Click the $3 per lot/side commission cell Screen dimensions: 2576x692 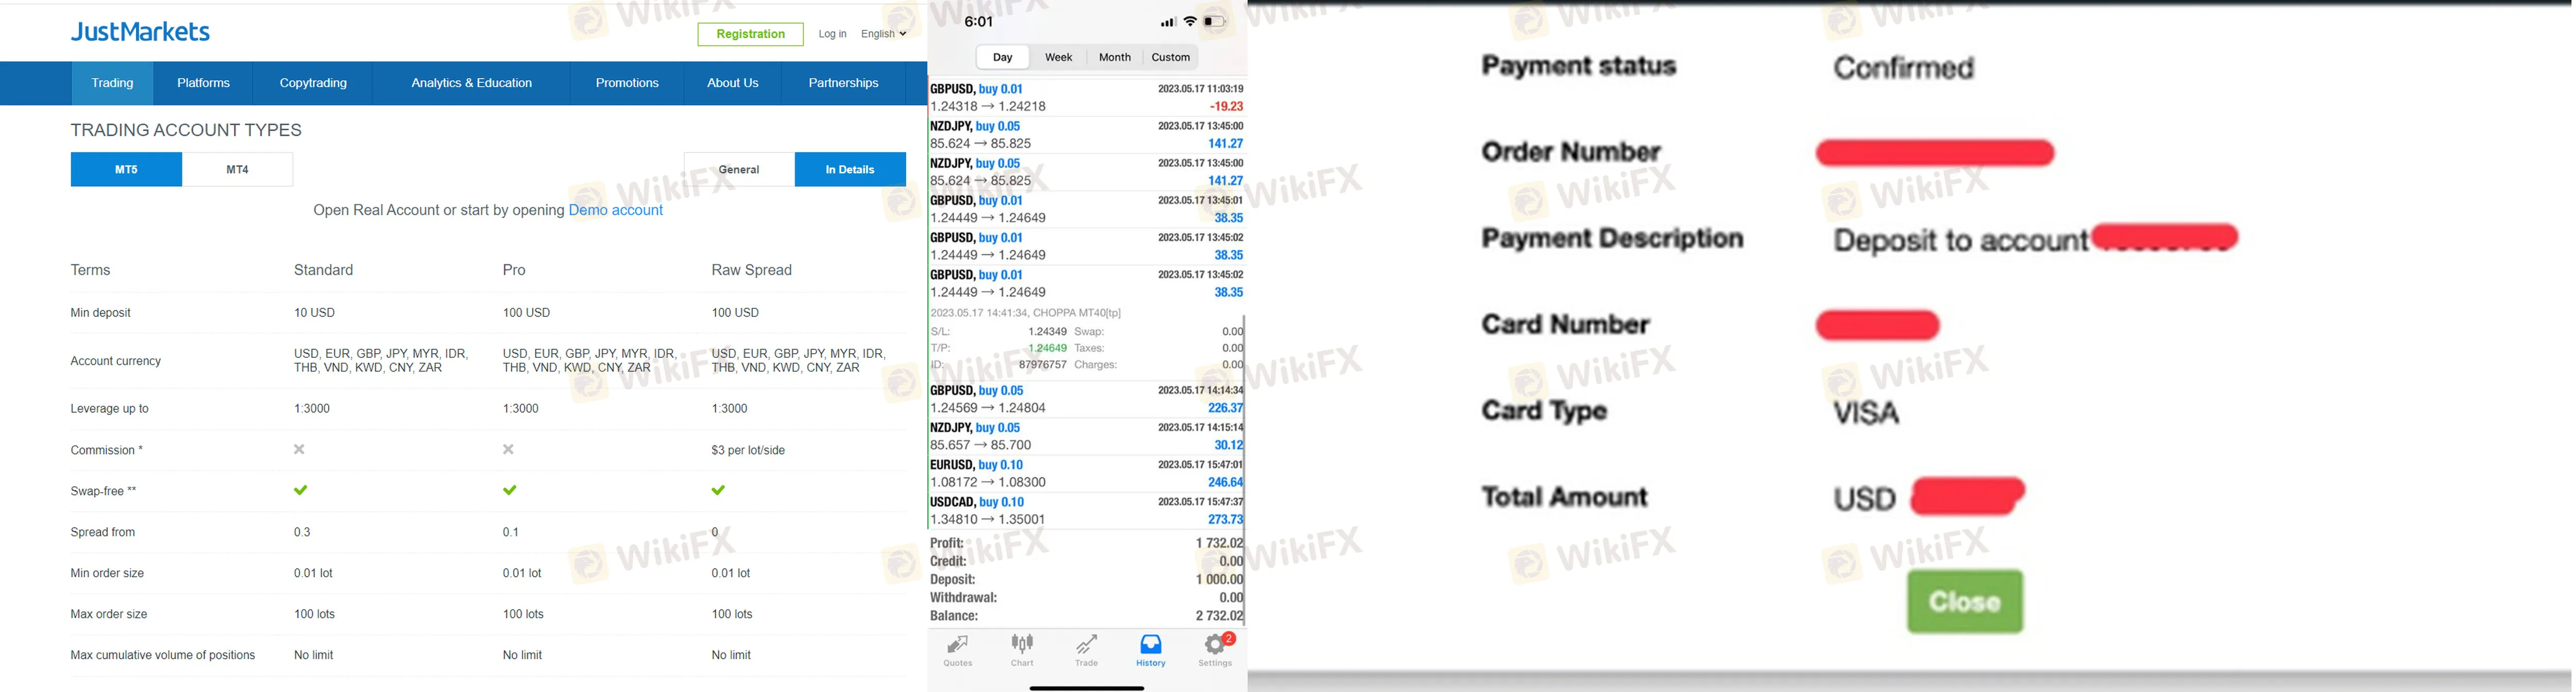pyautogui.click(x=748, y=450)
